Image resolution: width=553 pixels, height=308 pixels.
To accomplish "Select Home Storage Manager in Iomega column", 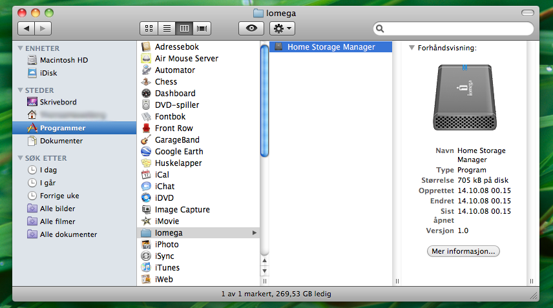I will 331,47.
